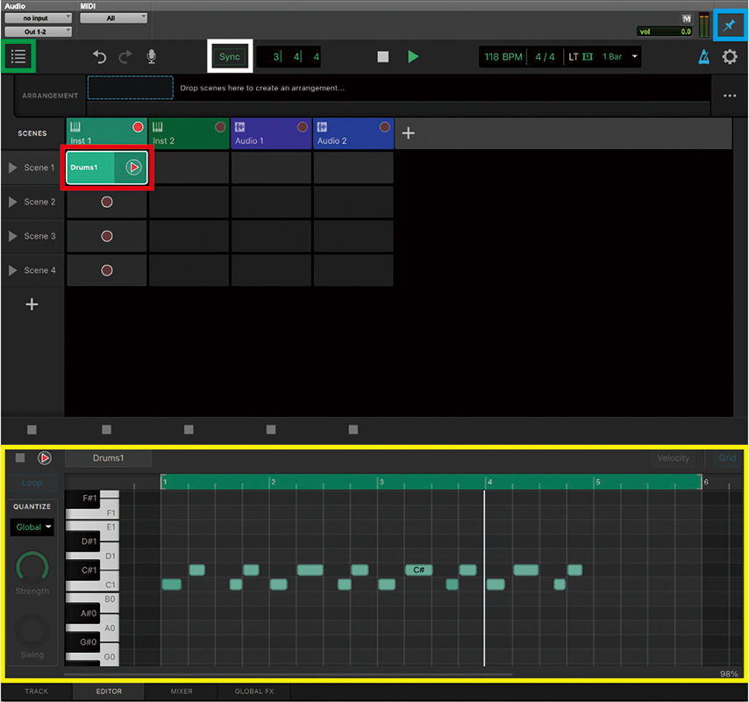
Task: Arm record on Inst 1 track
Action: coord(138,127)
